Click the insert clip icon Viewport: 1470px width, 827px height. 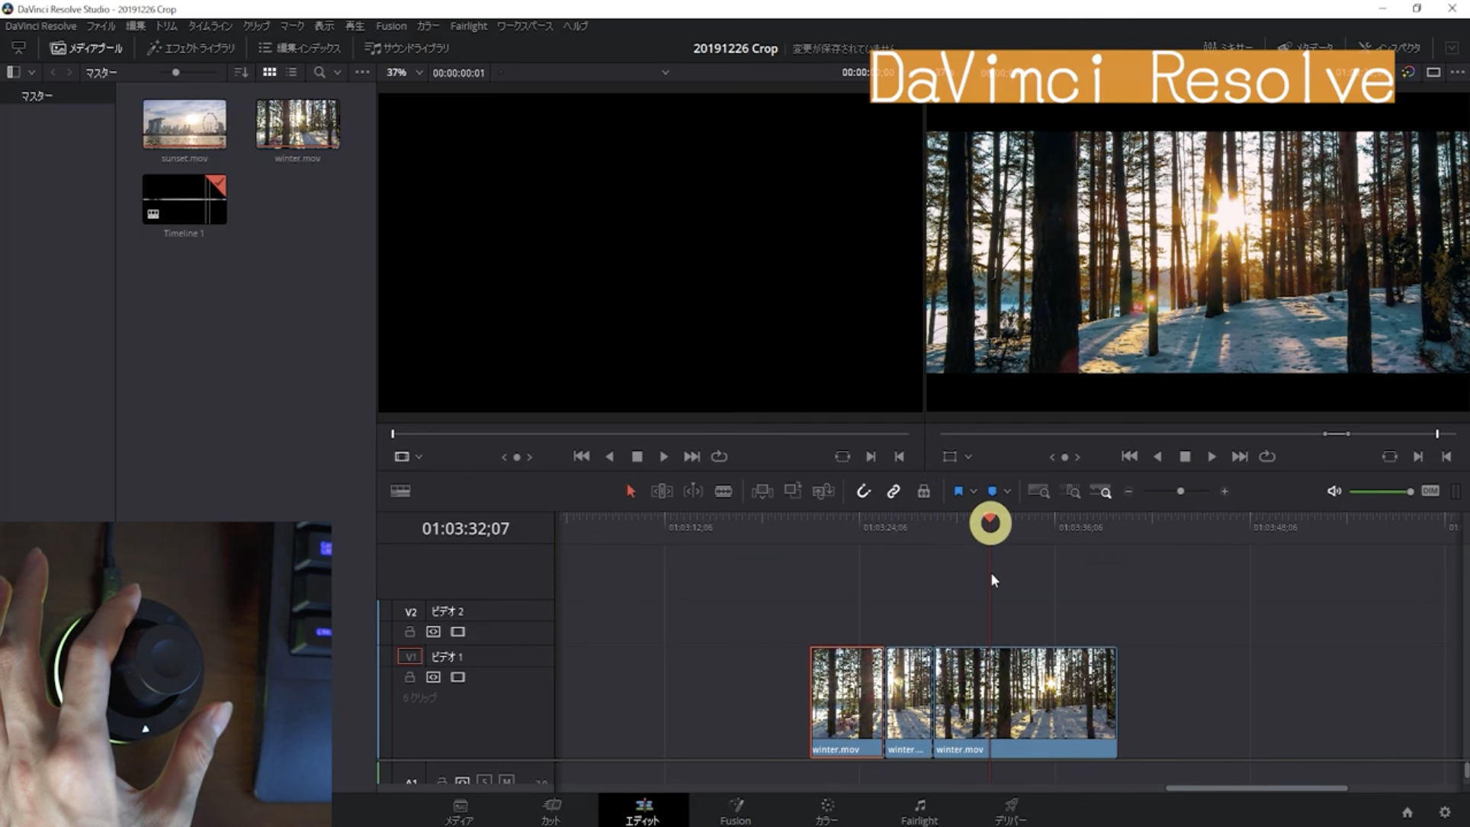762,491
